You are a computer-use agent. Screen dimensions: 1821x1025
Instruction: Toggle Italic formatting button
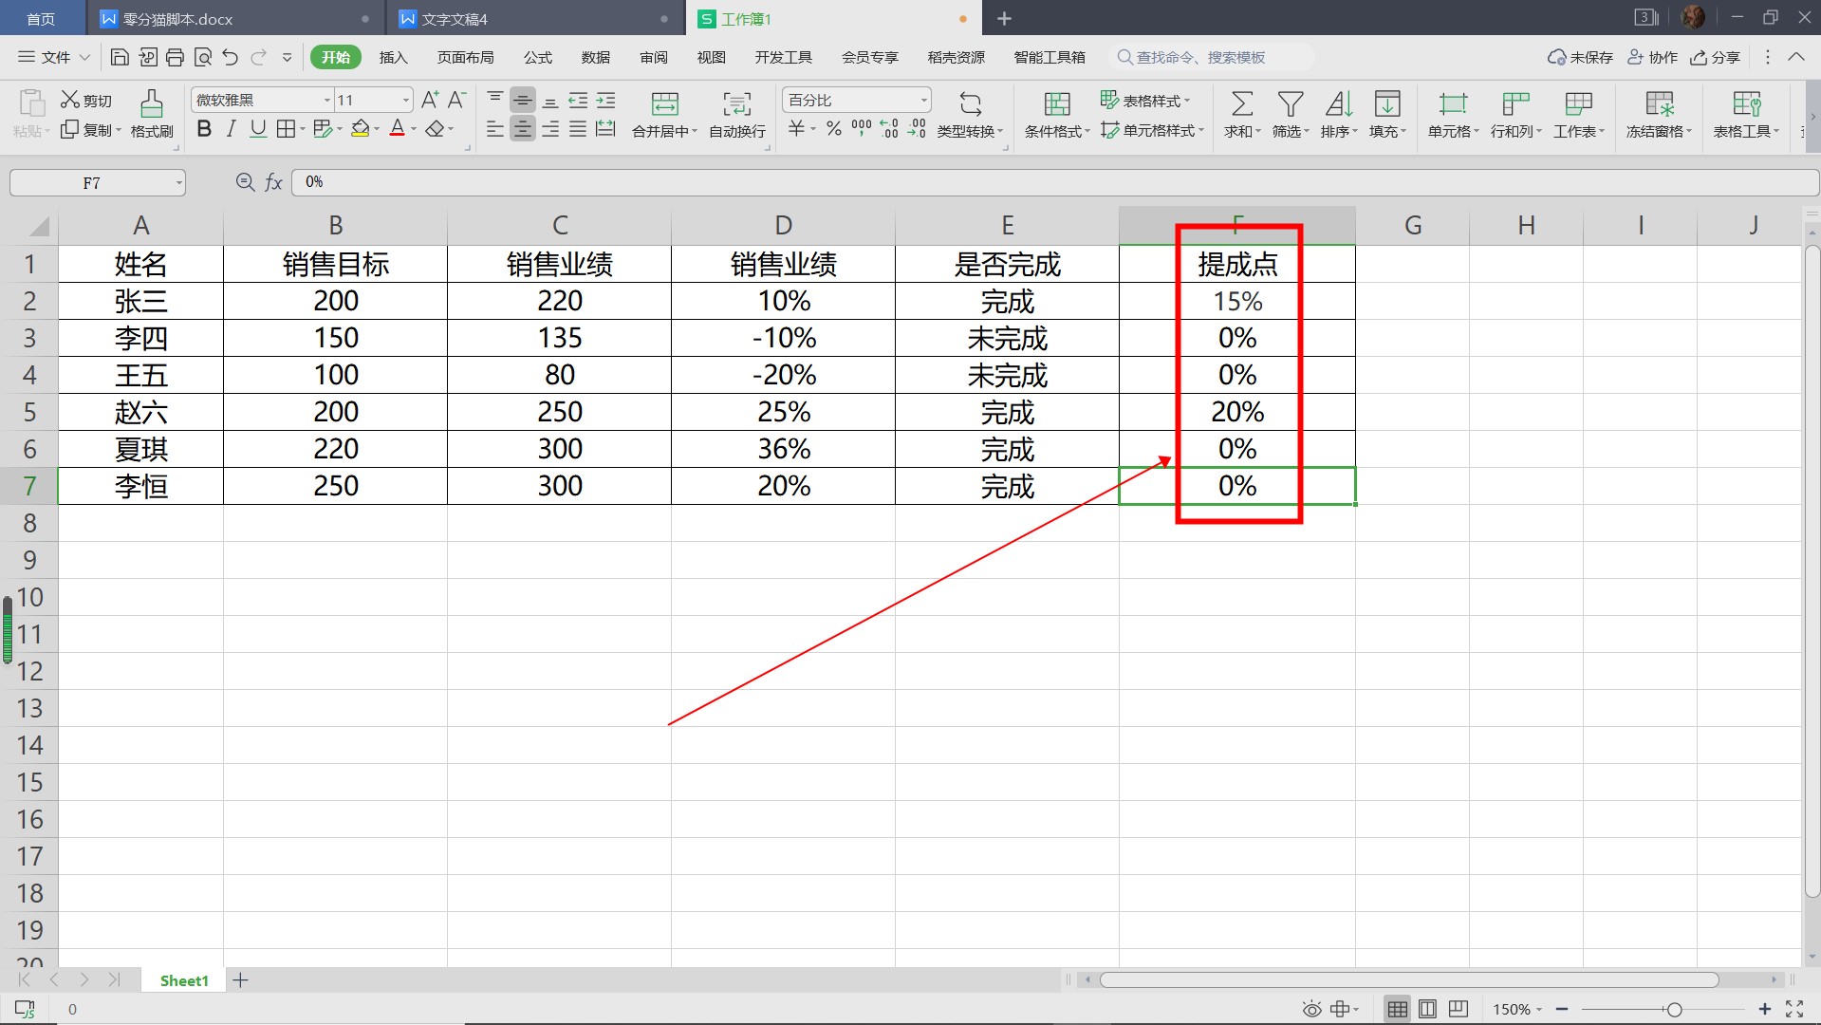click(x=231, y=129)
